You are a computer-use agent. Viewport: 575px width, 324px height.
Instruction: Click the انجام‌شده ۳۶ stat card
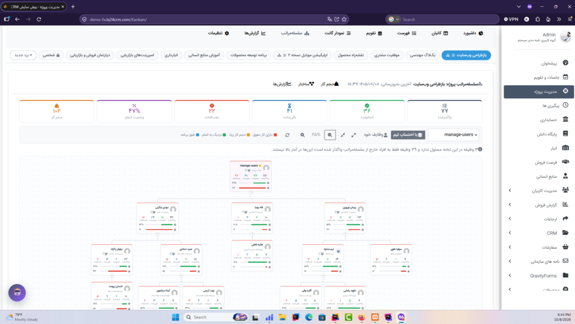367,111
